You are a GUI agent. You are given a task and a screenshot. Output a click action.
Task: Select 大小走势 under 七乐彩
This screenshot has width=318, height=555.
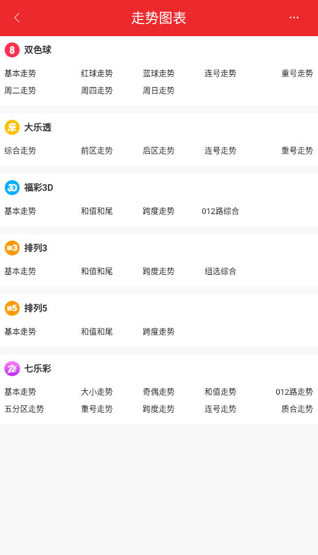click(x=97, y=392)
